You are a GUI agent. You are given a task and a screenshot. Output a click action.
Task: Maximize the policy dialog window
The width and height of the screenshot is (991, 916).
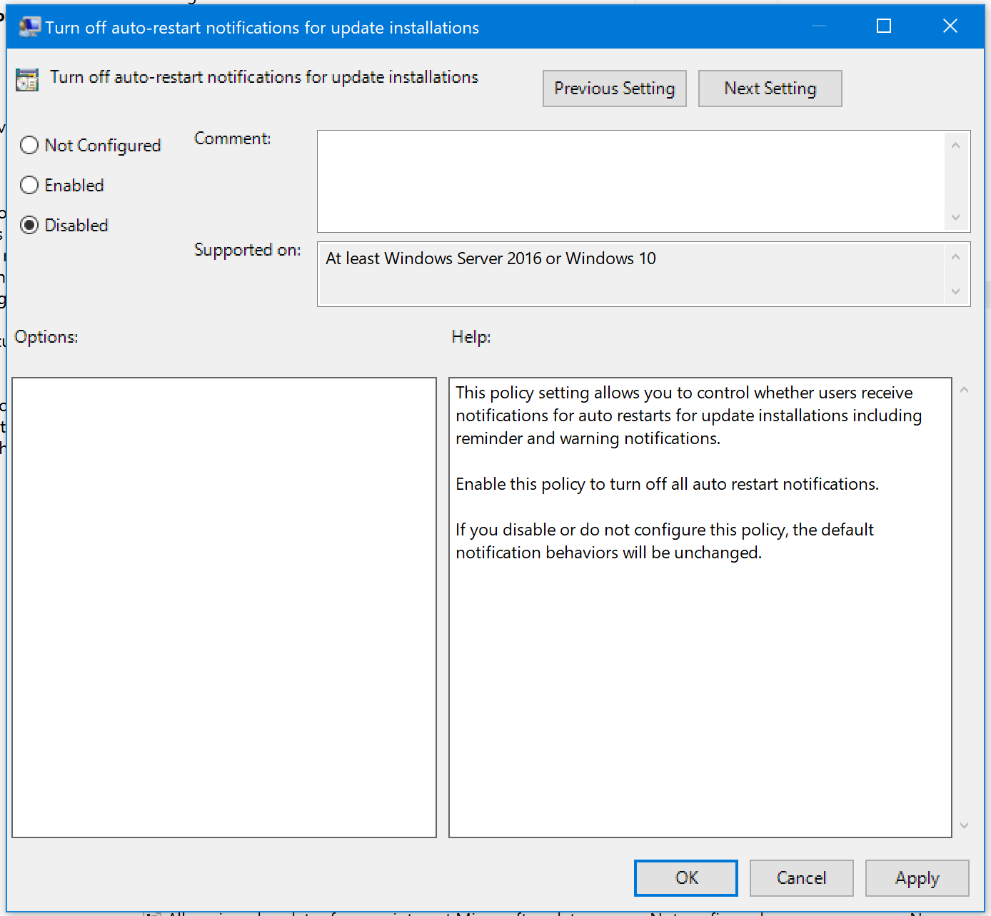coord(884,26)
